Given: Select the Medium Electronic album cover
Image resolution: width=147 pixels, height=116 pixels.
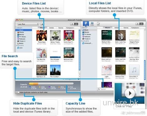Looking at the screenshot, I should 107,35.
